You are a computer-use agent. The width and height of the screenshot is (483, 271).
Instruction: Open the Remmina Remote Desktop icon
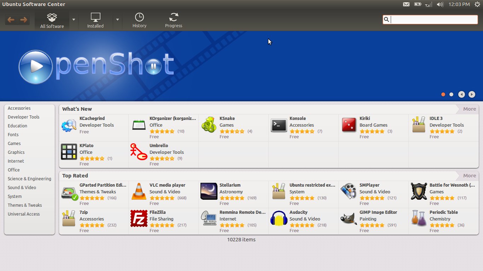pyautogui.click(x=209, y=219)
